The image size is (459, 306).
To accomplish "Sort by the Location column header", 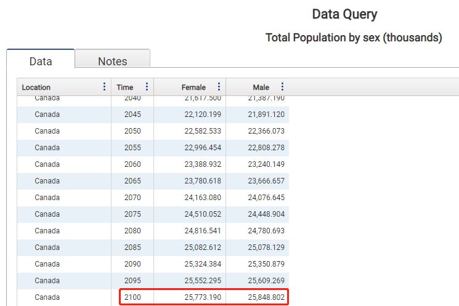I will (36, 87).
